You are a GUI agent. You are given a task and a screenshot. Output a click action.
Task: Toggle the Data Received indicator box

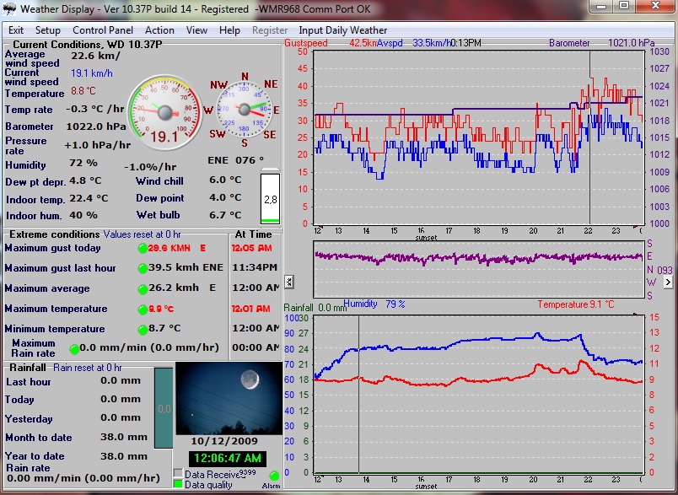point(178,474)
